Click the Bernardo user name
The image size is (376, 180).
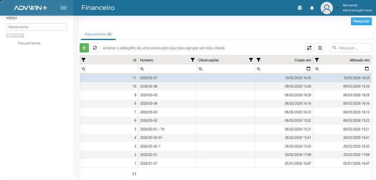pos(350,5)
